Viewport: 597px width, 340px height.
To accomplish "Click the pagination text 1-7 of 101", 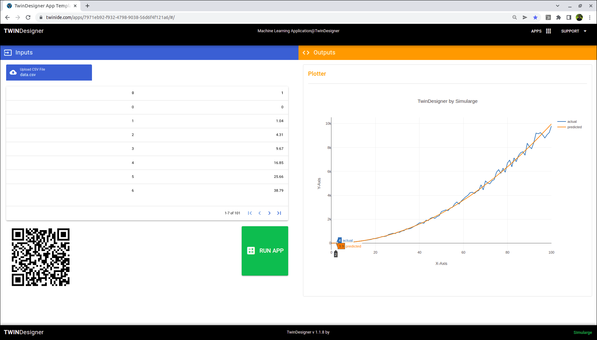I will pos(232,213).
